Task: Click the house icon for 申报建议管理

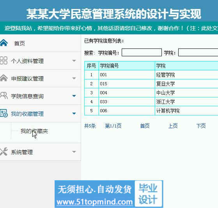Action: (4, 78)
